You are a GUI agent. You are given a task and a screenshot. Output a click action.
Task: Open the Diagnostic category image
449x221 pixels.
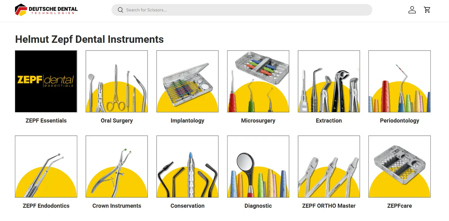click(x=258, y=167)
